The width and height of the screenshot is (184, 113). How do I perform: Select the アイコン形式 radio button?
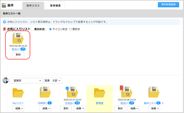tap(50, 29)
